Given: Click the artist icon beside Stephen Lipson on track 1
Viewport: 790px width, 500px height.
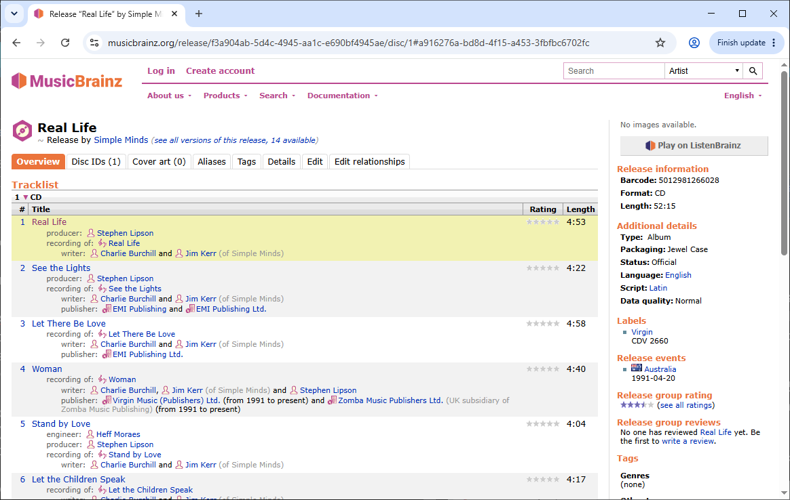Looking at the screenshot, I should (x=91, y=233).
